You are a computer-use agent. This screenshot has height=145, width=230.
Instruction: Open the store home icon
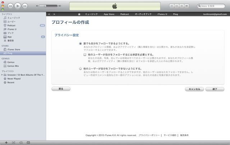79,14
